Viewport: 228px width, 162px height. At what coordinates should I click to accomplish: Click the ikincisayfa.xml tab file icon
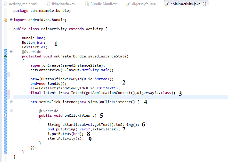pyautogui.click(x=49, y=4)
